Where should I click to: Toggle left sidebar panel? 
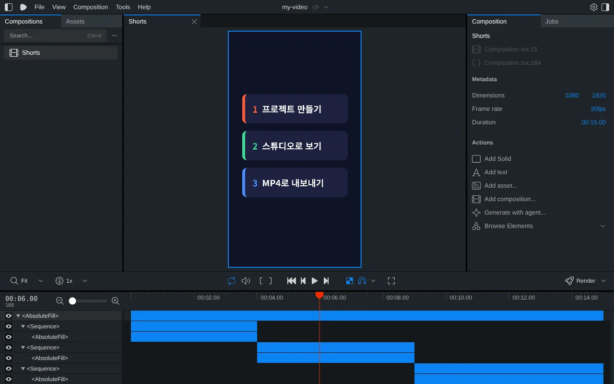tap(9, 7)
